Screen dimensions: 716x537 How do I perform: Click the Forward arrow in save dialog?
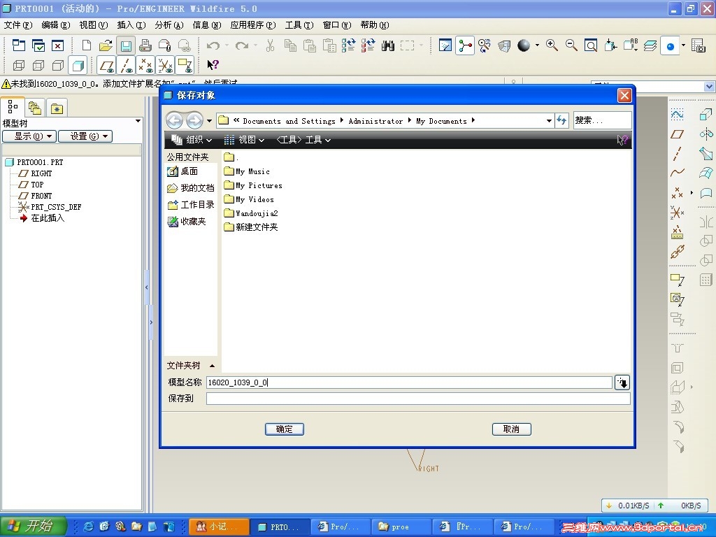point(194,120)
